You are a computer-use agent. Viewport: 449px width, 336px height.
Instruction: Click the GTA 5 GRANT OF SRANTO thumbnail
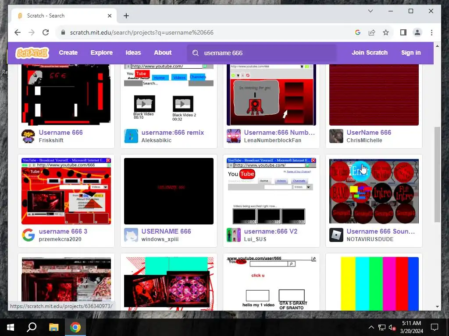coord(271,283)
